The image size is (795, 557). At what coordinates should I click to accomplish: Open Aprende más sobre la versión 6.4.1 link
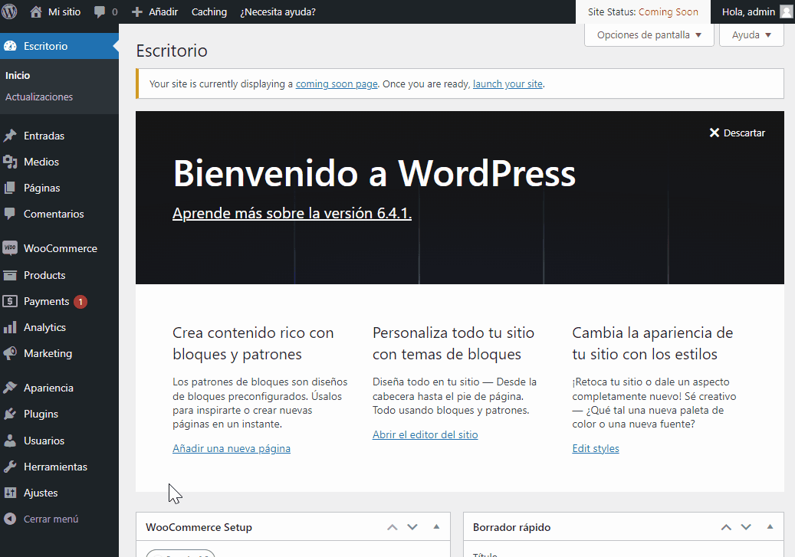point(292,213)
